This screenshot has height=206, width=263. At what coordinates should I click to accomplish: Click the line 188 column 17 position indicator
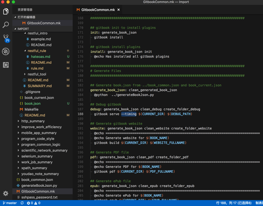coord(234,203)
